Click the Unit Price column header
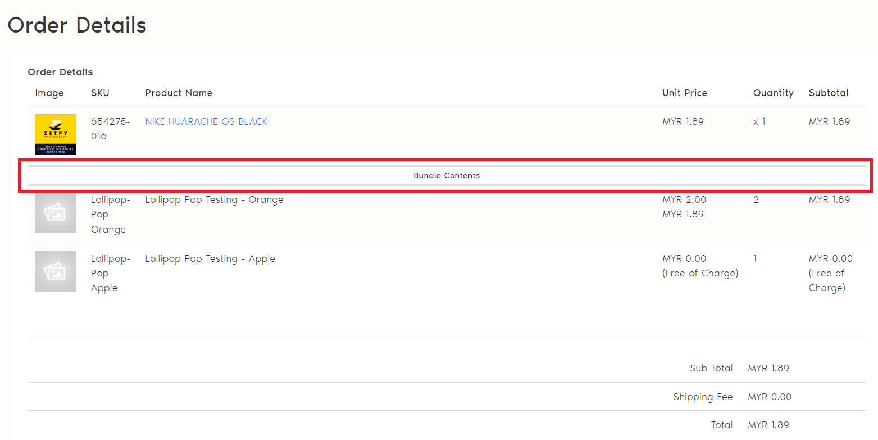Screen dimensions: 878x440 point(685,93)
